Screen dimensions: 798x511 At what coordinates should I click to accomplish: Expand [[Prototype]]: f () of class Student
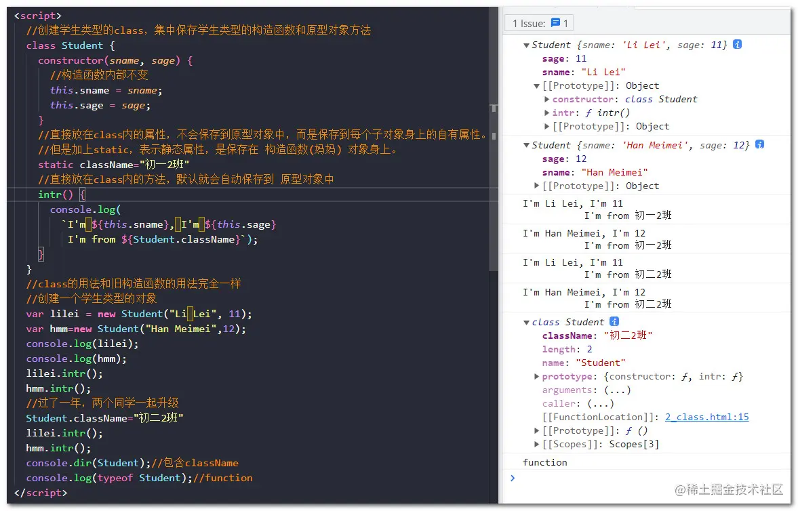click(x=536, y=430)
